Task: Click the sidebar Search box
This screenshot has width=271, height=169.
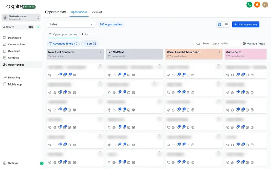Action: (x=18, y=27)
